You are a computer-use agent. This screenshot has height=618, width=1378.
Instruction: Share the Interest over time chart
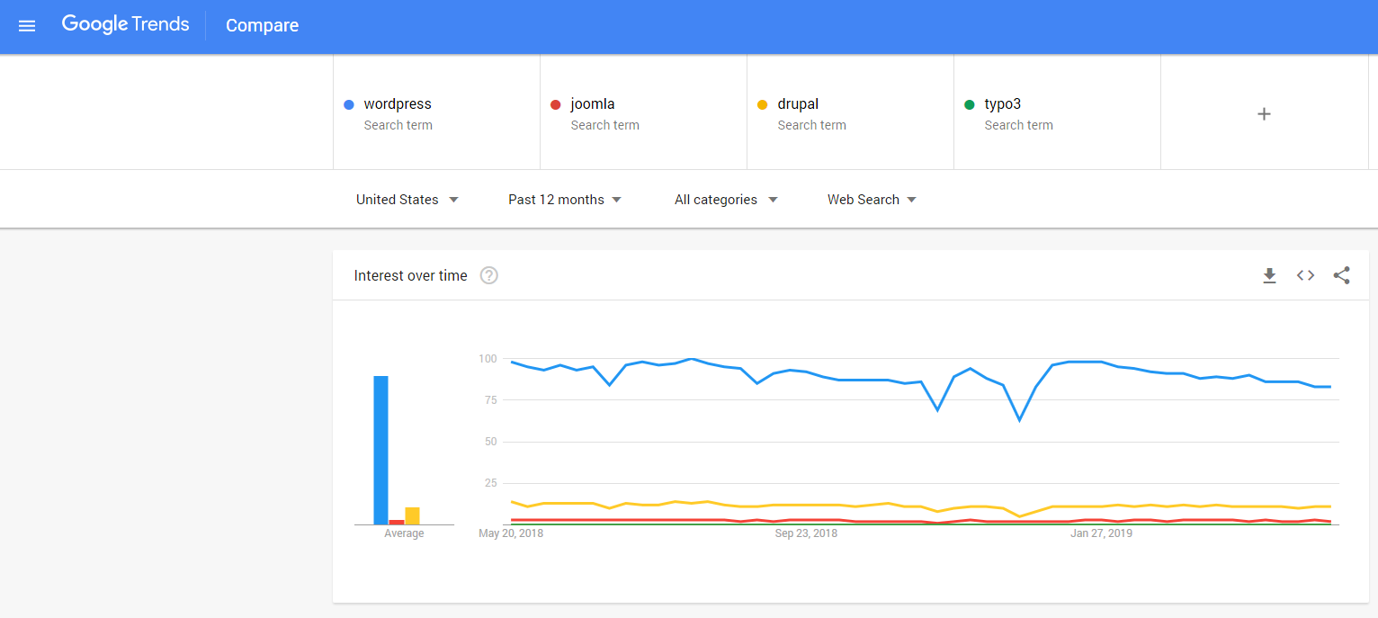click(x=1342, y=275)
